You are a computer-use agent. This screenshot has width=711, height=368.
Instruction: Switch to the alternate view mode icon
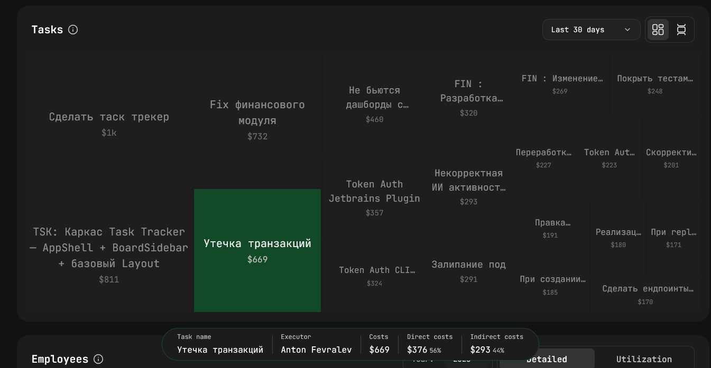[x=682, y=30]
